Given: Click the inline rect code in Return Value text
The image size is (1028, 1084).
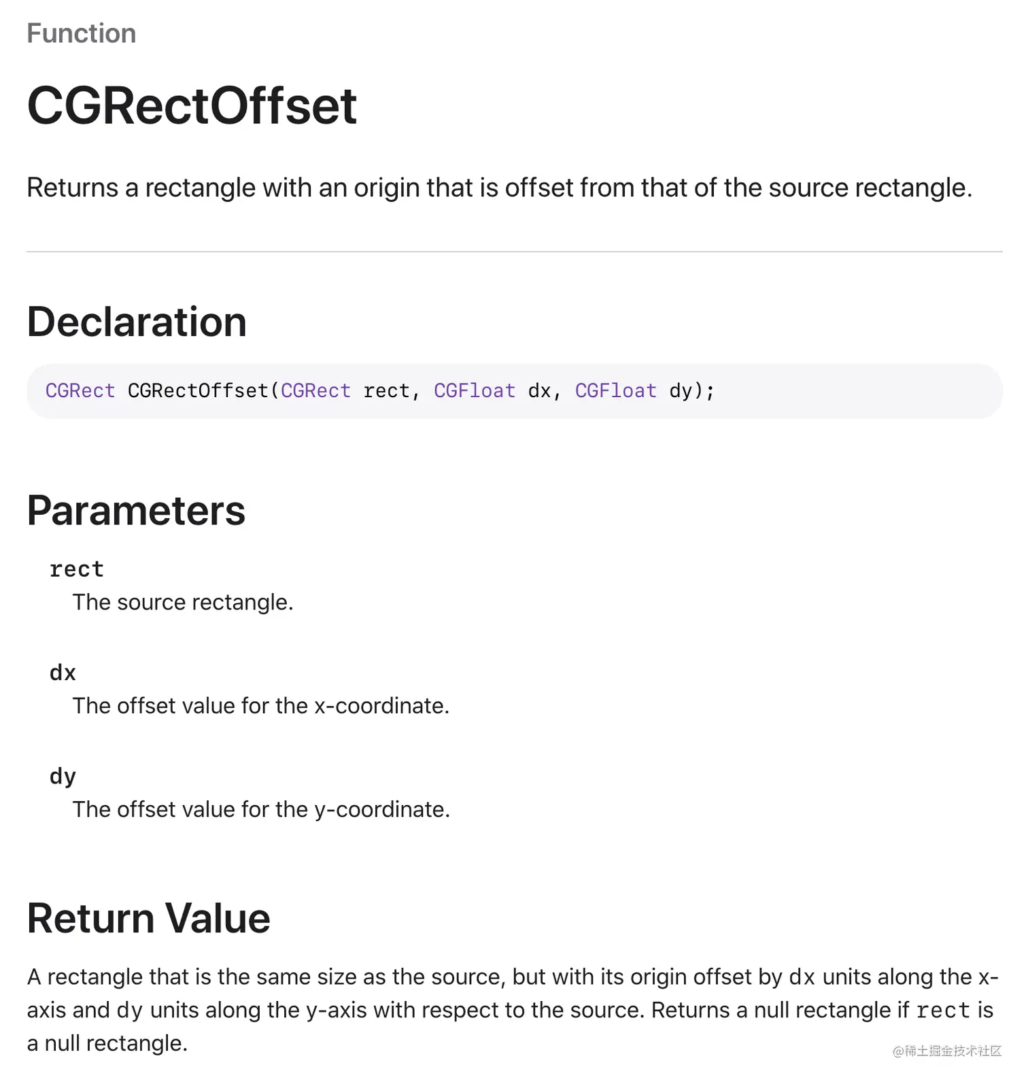Looking at the screenshot, I should [x=943, y=1011].
